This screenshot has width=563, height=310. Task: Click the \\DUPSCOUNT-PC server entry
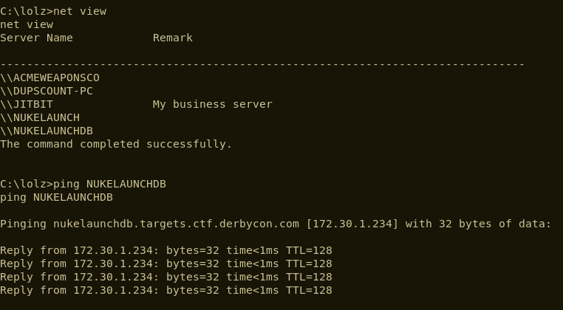coord(47,91)
